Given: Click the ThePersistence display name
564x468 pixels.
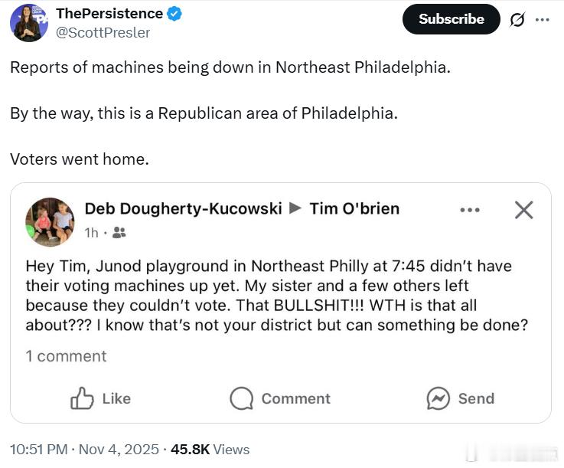Looking at the screenshot, I should click(x=109, y=14).
